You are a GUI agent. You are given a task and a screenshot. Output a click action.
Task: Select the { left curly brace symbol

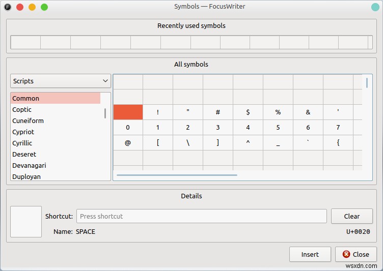click(x=338, y=143)
